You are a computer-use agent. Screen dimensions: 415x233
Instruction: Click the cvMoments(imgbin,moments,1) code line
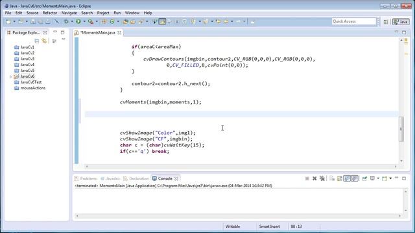[161, 102]
